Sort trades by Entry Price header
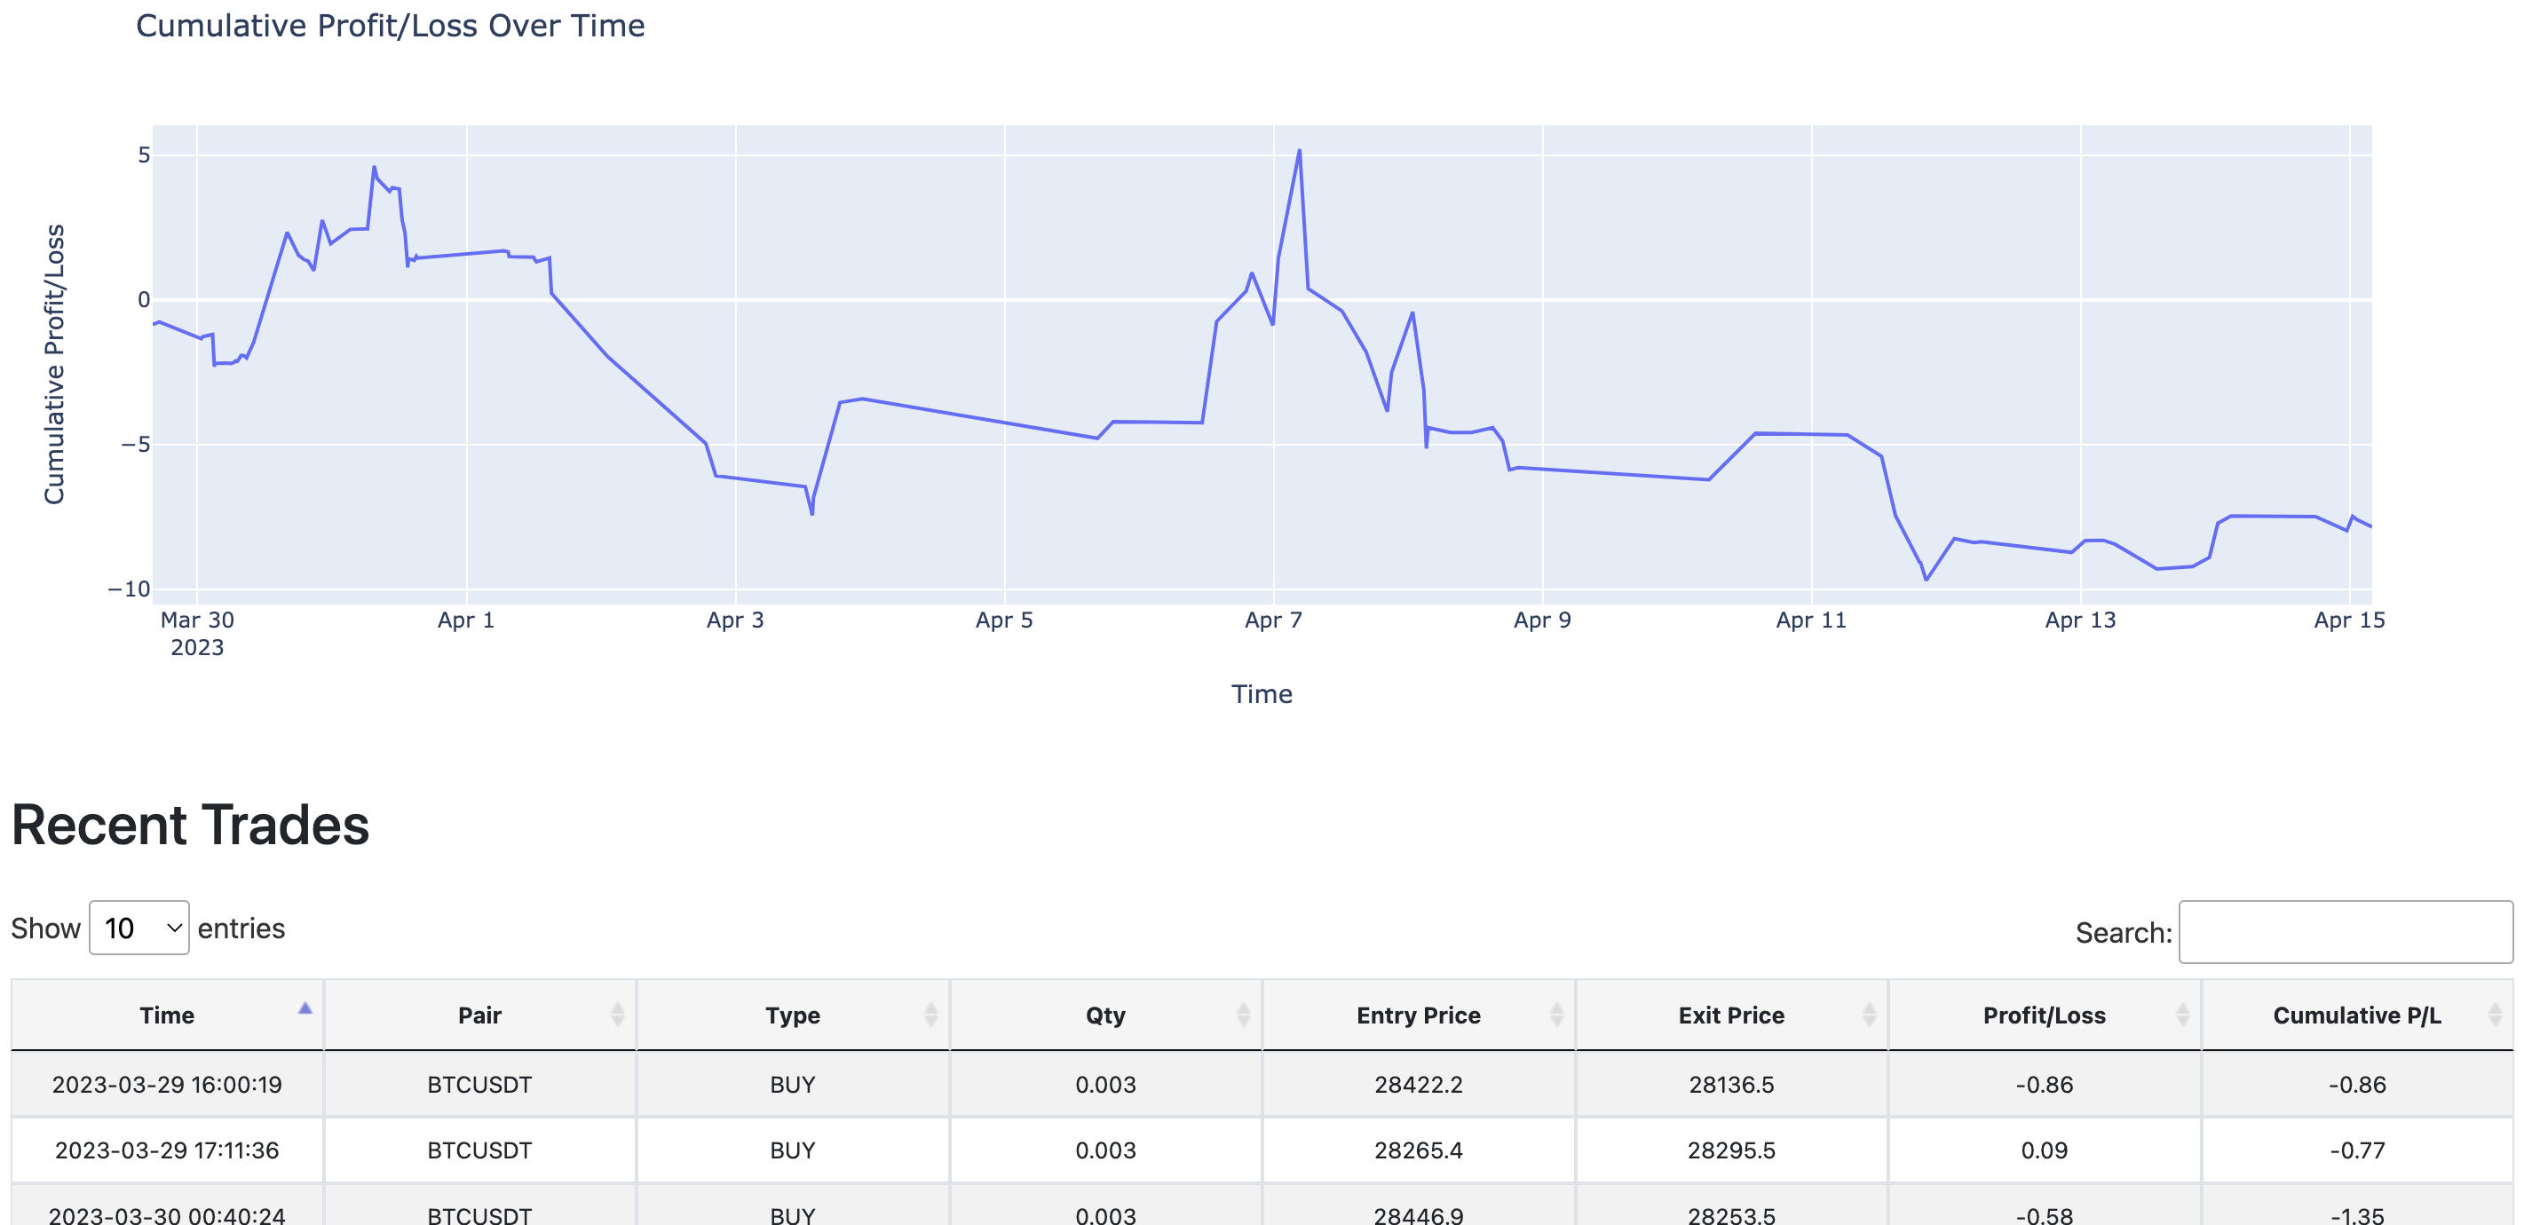The width and height of the screenshot is (2532, 1225). [1420, 1015]
